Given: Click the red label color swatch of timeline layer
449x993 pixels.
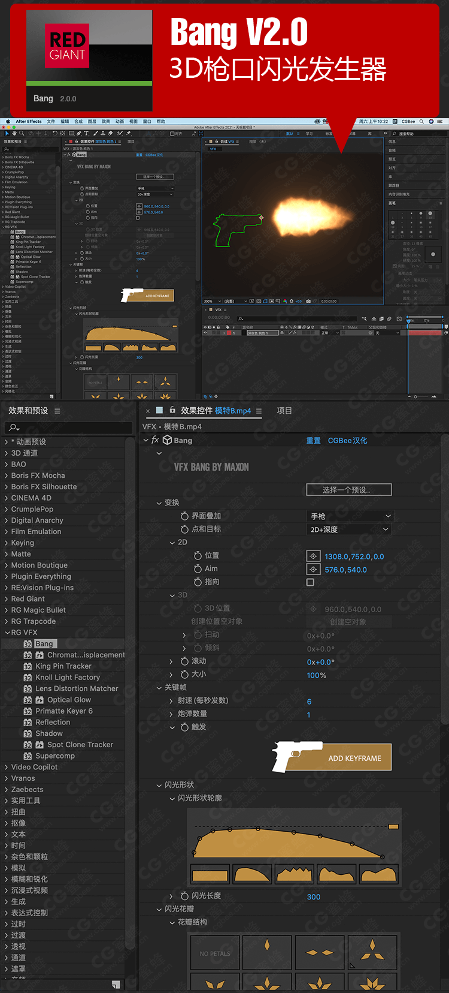Looking at the screenshot, I should (x=228, y=333).
